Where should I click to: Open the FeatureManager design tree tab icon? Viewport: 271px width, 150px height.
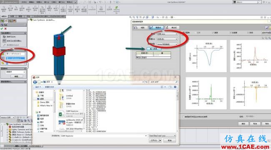pyautogui.click(x=2, y=21)
